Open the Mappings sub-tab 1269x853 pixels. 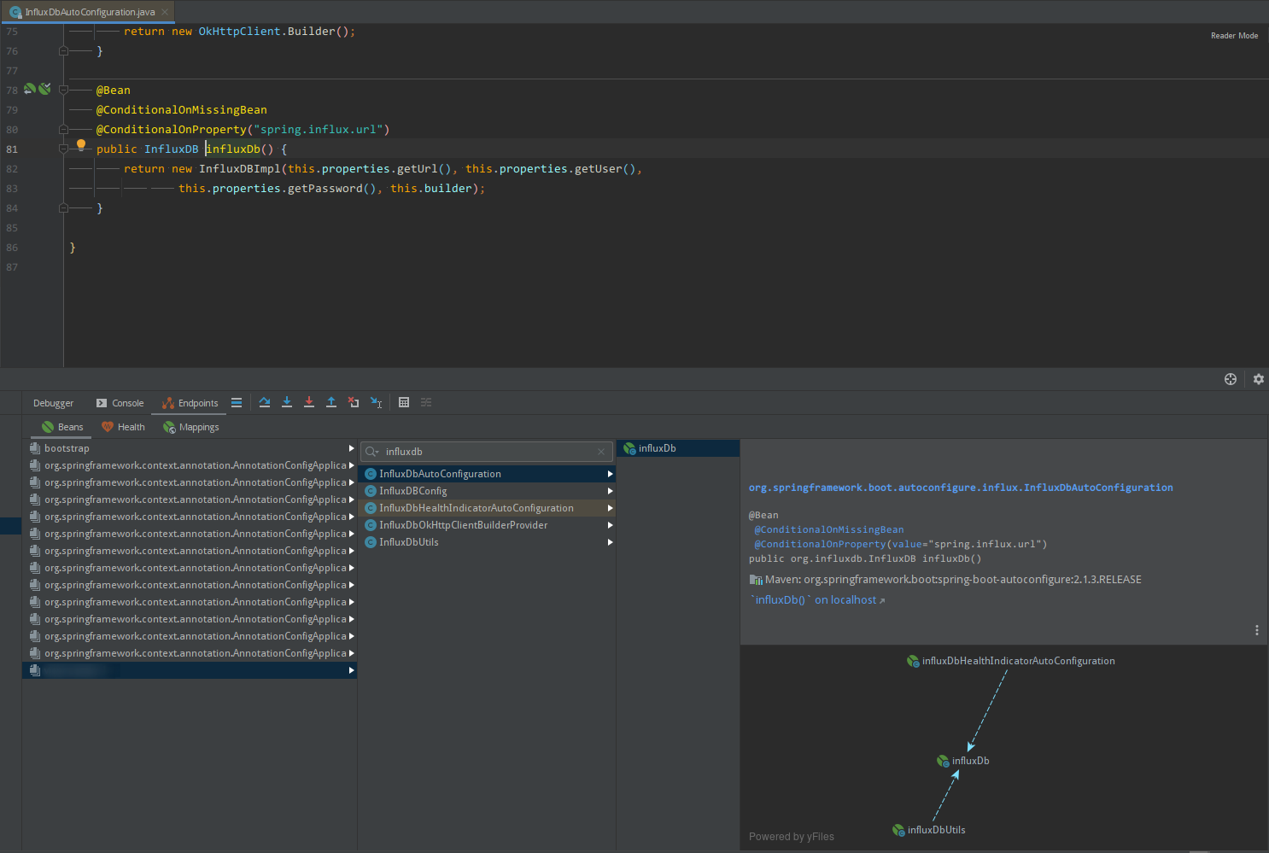(190, 427)
